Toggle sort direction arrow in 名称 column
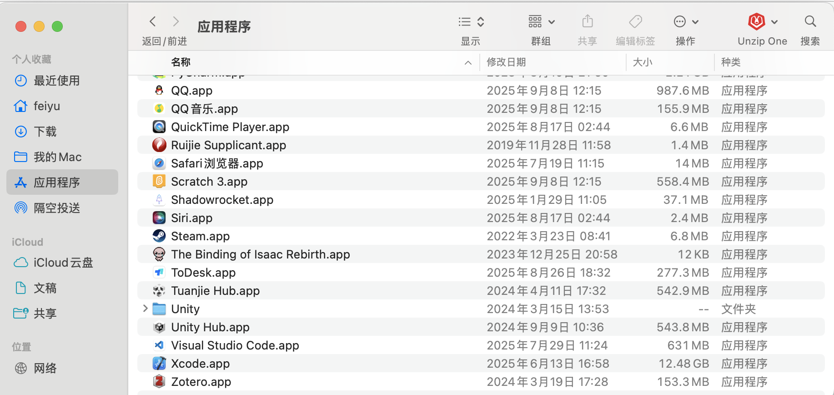 tap(468, 63)
